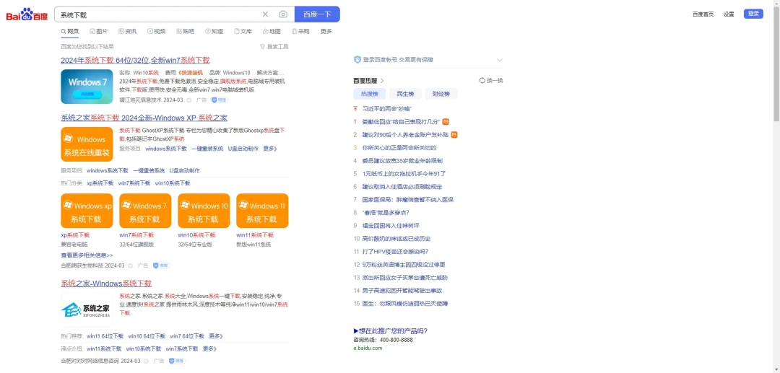The image size is (780, 373).
Task: Click 想在此推广您的产品吗? link
Action: pos(391,331)
